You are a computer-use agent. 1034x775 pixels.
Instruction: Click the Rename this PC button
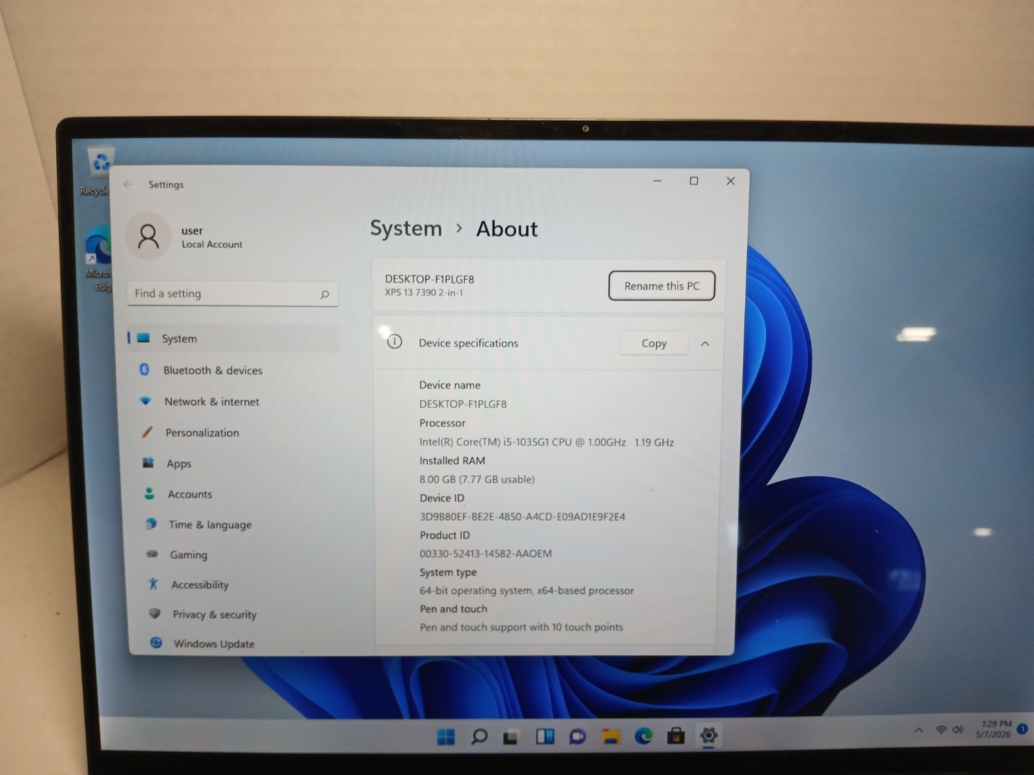point(662,286)
